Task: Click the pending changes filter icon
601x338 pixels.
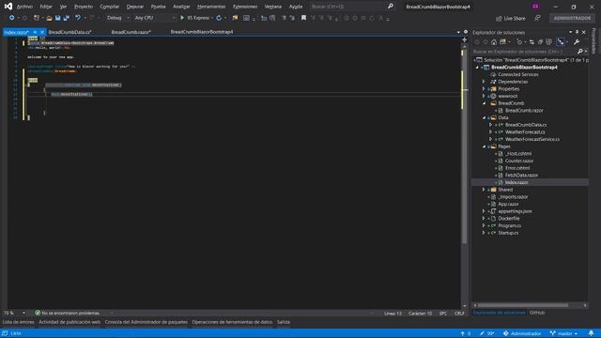Action: (519, 42)
